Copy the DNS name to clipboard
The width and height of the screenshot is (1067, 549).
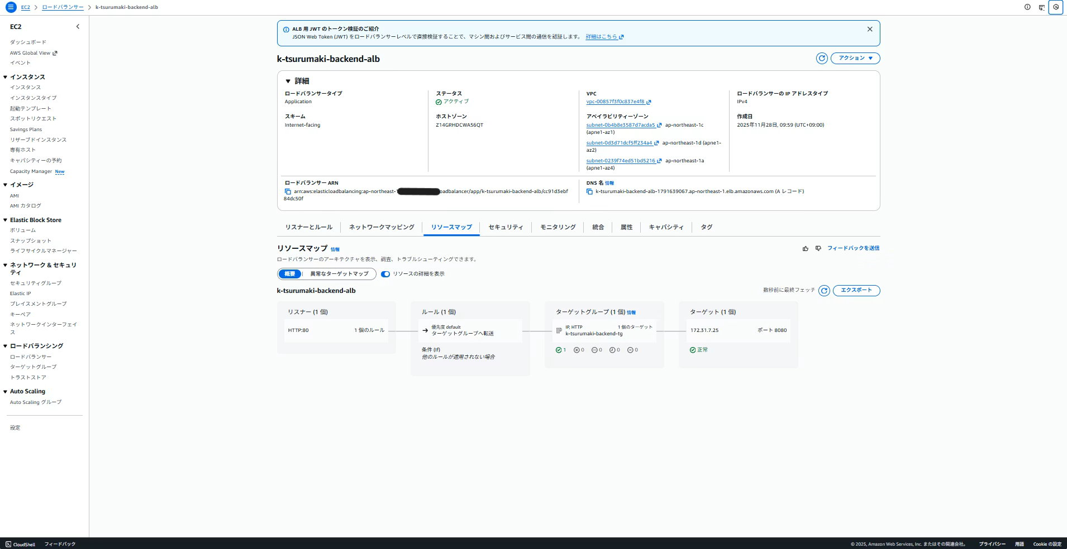click(589, 191)
